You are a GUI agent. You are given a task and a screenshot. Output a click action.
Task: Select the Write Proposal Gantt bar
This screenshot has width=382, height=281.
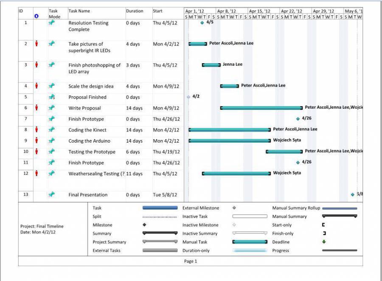tap(261, 108)
